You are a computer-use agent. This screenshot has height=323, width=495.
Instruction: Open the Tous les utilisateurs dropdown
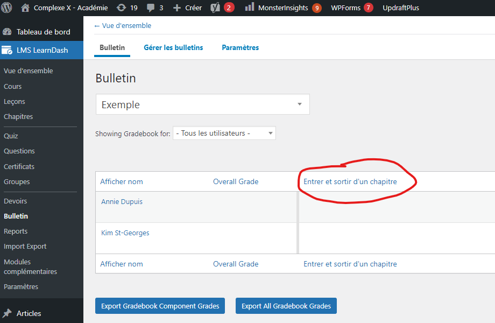(224, 134)
